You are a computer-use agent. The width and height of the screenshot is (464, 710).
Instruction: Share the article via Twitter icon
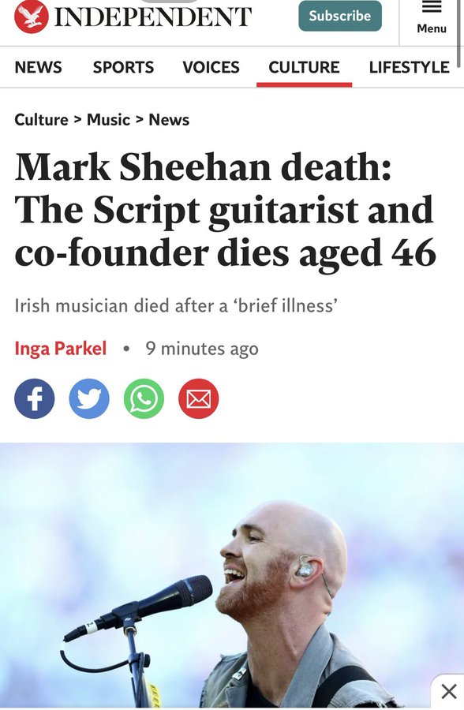pos(89,398)
